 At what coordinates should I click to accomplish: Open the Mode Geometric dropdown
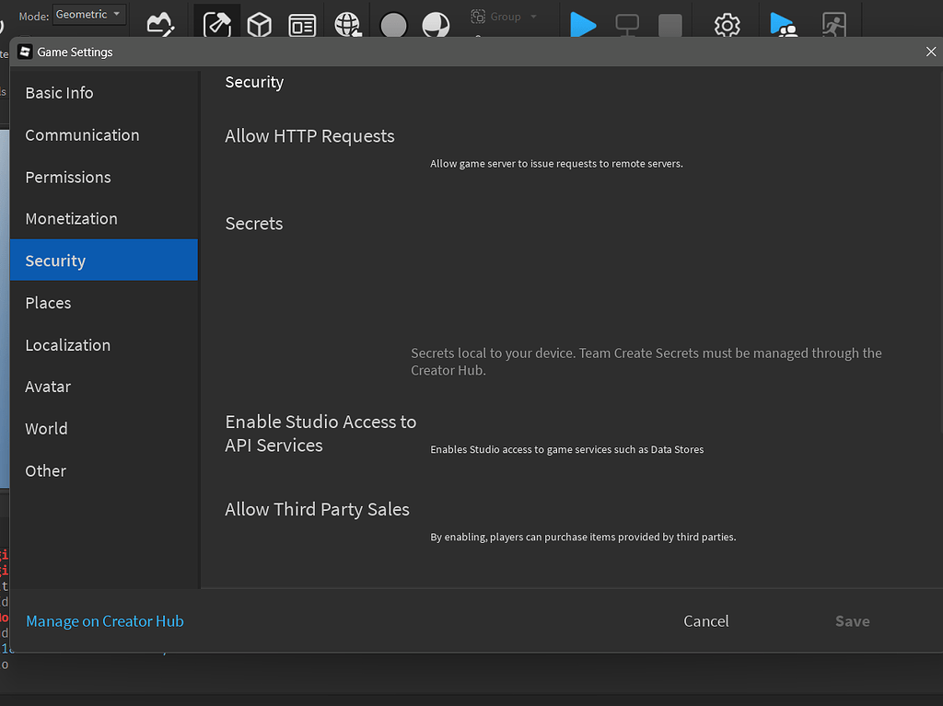click(89, 15)
